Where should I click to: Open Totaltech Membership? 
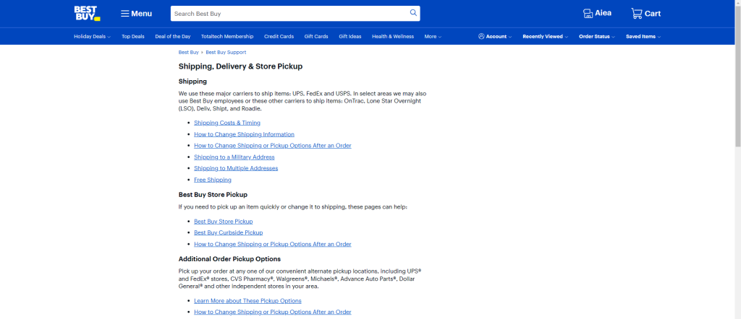[226, 36]
